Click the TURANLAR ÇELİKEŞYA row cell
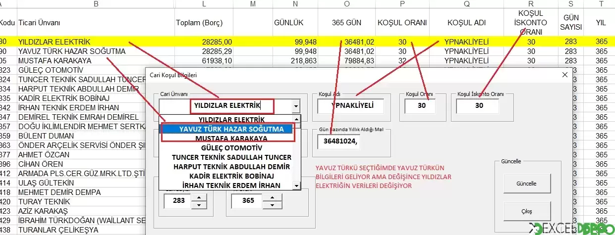The height and width of the screenshot is (235, 615). pos(81,230)
